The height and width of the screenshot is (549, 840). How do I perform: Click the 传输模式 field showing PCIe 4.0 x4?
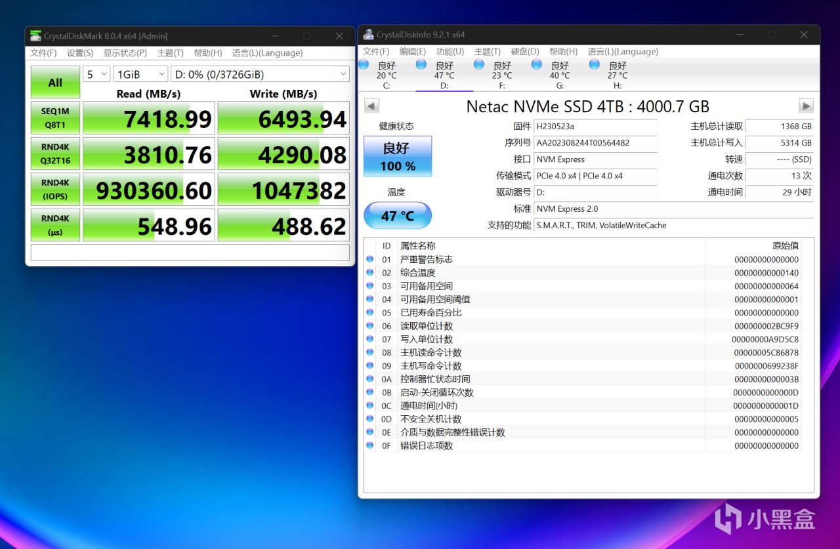(x=595, y=176)
